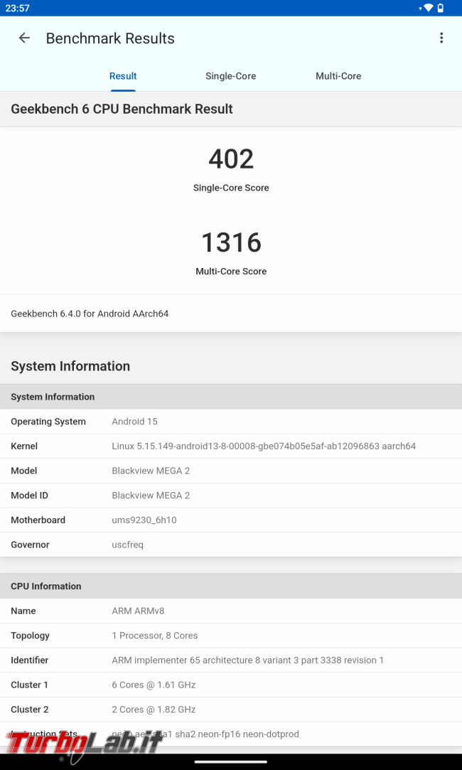Select the uscfreq governor value

(128, 545)
